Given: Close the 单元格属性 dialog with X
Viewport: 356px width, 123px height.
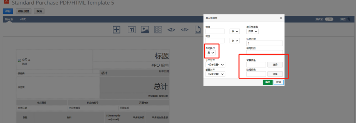Looking at the screenshot, I should (281, 18).
